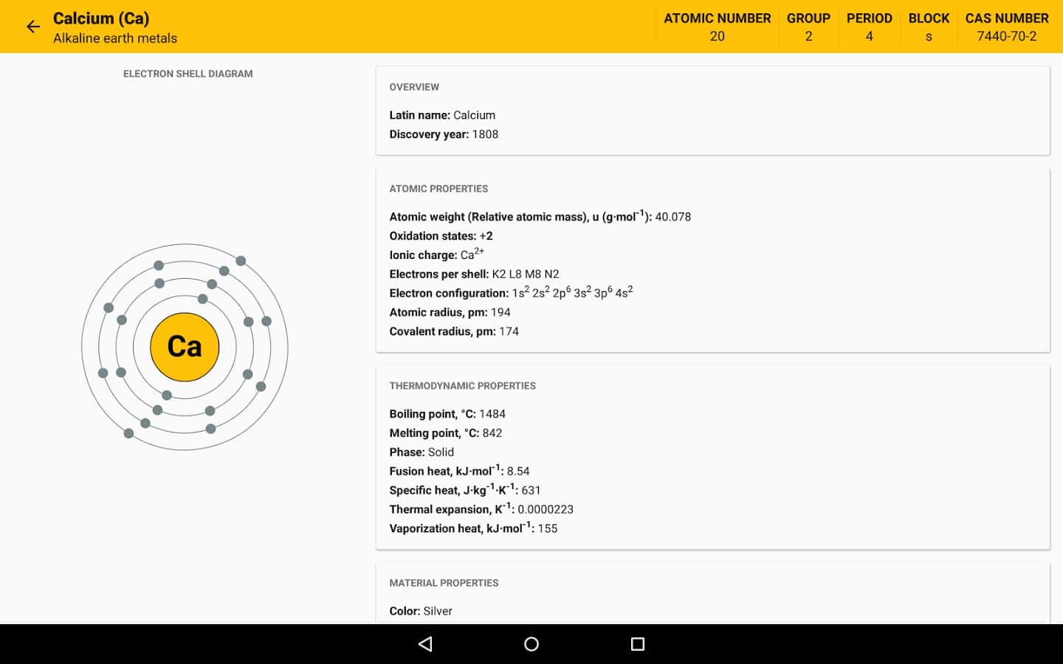Tap the Android home circle button
The height and width of the screenshot is (664, 1063).
531,644
